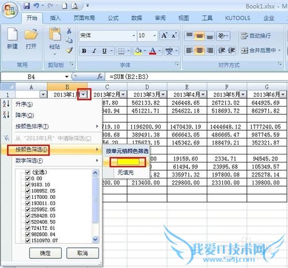
Task: Click the Decrease Indent icon
Action: click(222, 51)
